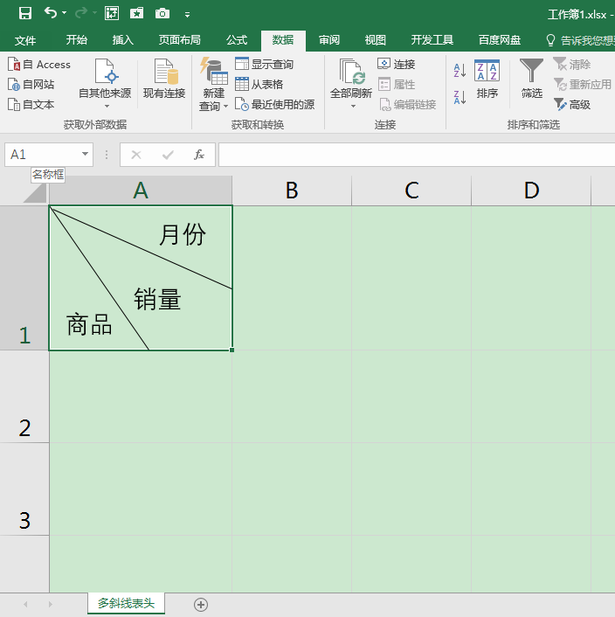Click 全部刷新 refresh all icon
This screenshot has width=615, height=617.
351,73
